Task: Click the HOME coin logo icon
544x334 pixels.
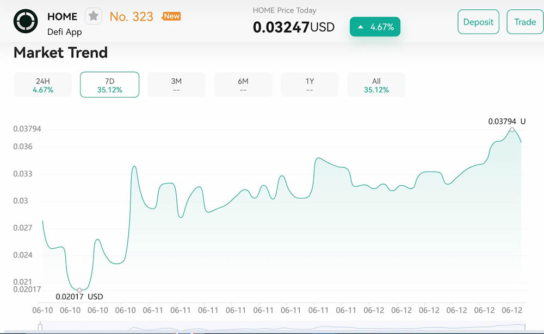Action: coord(25,22)
